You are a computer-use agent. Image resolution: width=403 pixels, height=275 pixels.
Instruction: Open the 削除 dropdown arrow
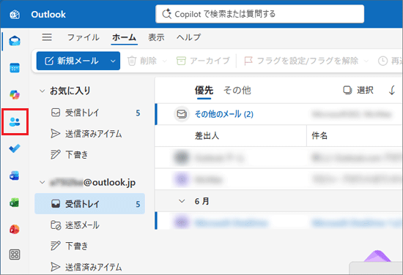click(164, 61)
